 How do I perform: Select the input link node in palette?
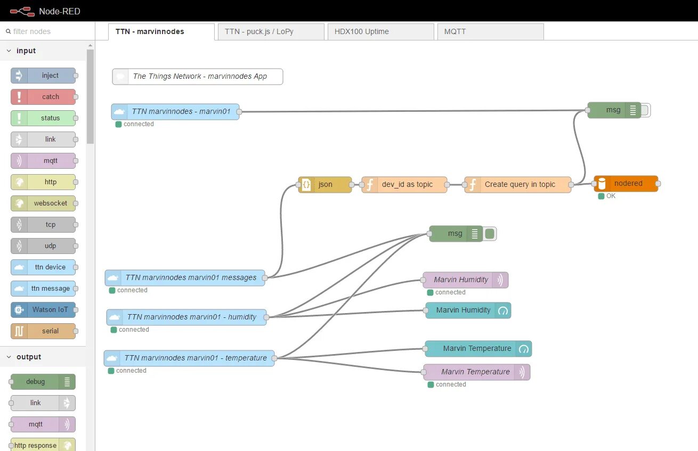[43, 140]
